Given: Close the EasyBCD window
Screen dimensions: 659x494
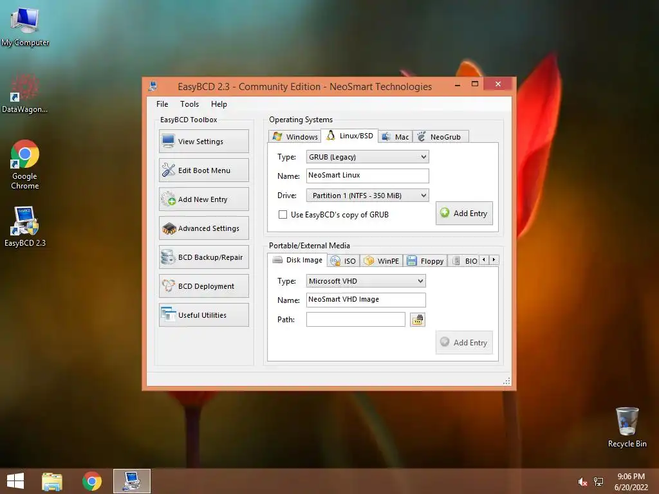Looking at the screenshot, I should [x=498, y=84].
